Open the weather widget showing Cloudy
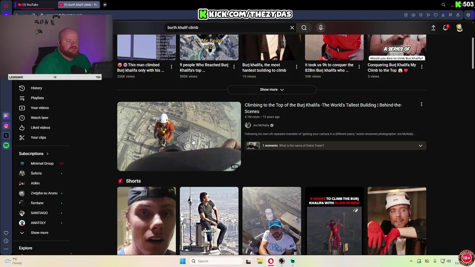Image resolution: width=475 pixels, height=267 pixels. click(13, 261)
